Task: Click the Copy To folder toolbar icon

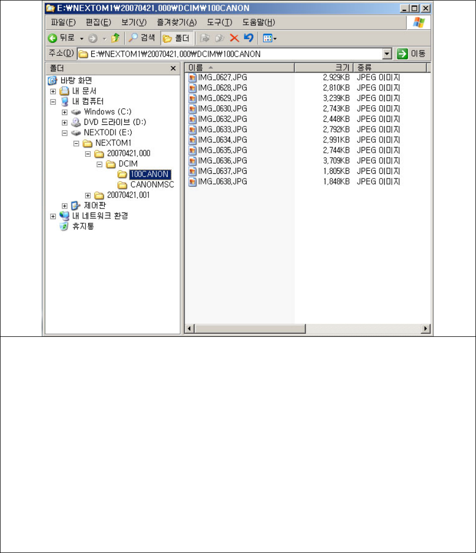Action: 220,38
